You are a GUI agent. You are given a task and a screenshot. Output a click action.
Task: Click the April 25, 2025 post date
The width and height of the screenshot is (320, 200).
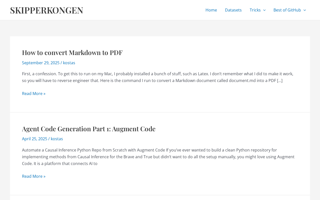(34, 139)
